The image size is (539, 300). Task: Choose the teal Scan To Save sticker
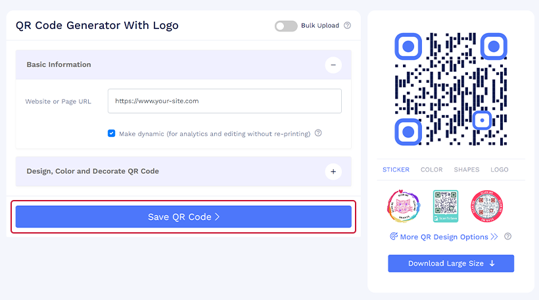[x=446, y=206]
